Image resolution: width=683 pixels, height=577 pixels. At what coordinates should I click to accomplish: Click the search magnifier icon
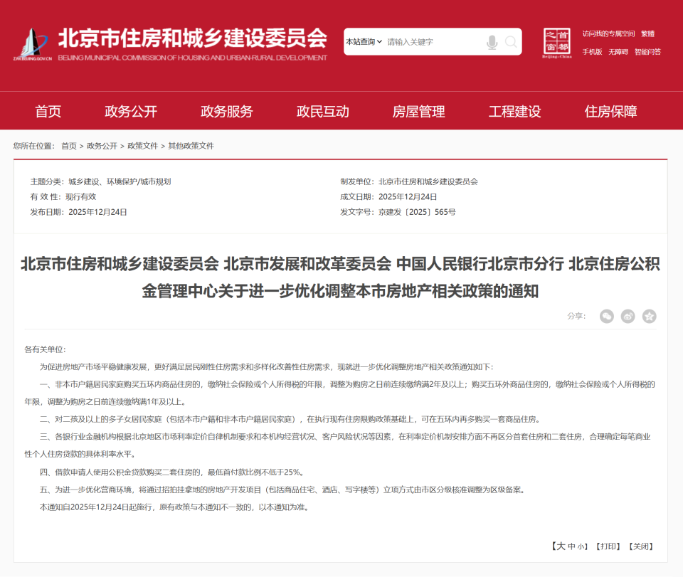(x=510, y=41)
